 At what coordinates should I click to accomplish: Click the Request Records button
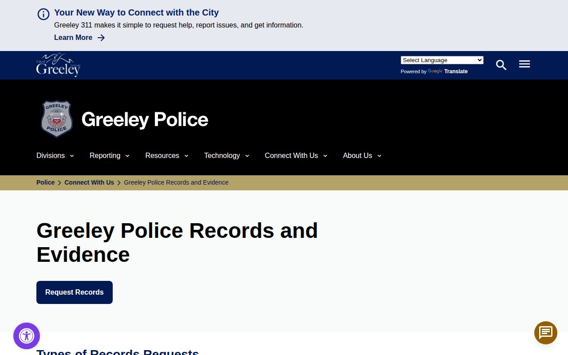coord(75,292)
